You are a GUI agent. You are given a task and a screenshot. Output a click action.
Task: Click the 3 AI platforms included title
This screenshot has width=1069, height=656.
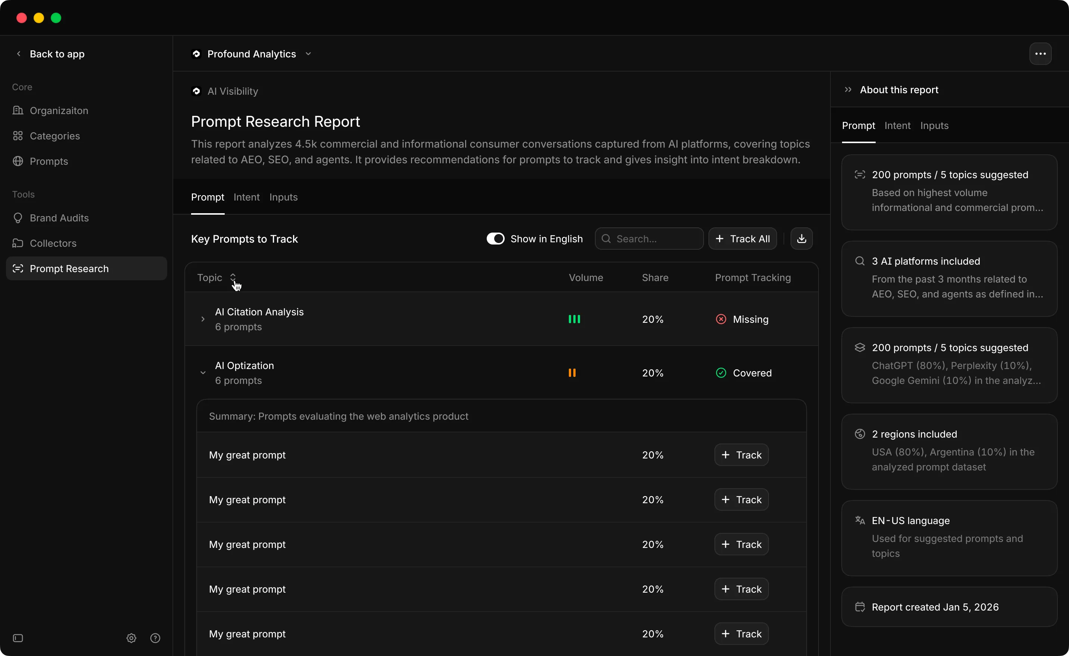point(926,261)
